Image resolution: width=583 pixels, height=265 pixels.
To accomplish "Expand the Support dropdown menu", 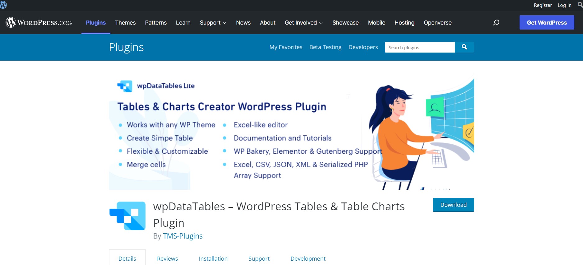I will (x=213, y=23).
